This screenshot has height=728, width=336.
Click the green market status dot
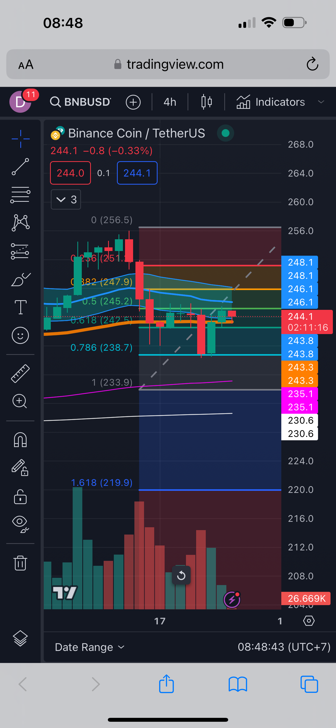[x=225, y=133]
